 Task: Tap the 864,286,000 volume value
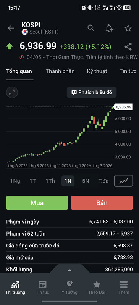coord(119,270)
